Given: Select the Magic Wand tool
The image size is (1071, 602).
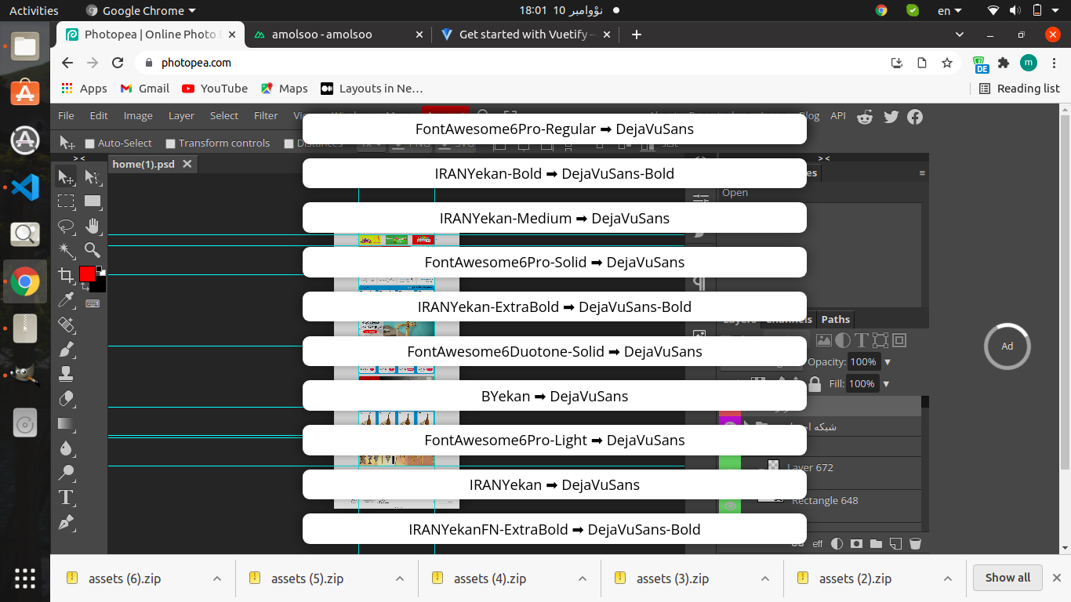Looking at the screenshot, I should click(x=67, y=251).
